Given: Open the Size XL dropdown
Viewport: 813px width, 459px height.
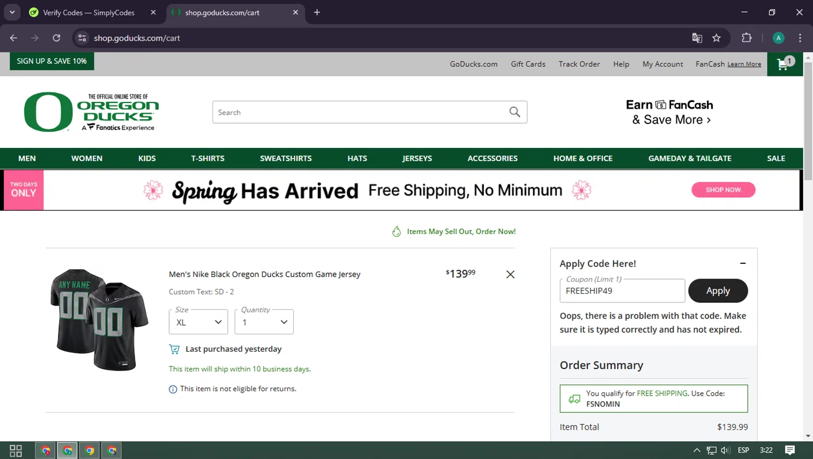Looking at the screenshot, I should [198, 322].
